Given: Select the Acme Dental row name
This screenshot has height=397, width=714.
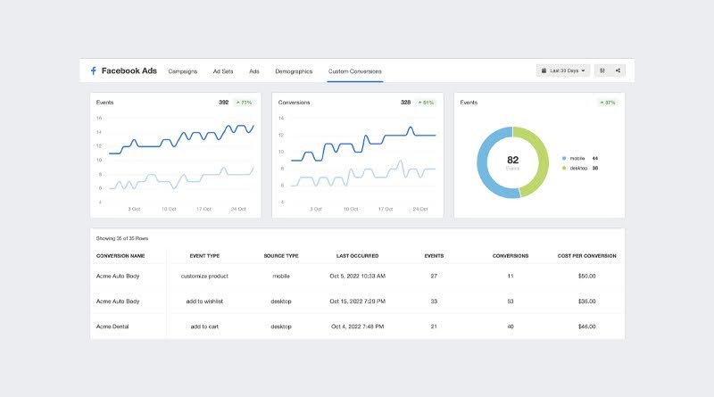Looking at the screenshot, I should [112, 327].
